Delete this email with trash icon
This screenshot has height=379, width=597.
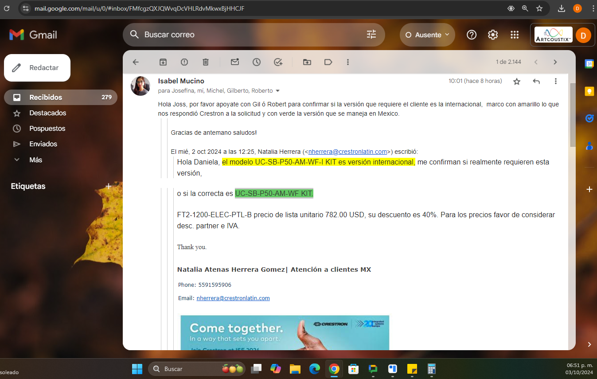[206, 62]
